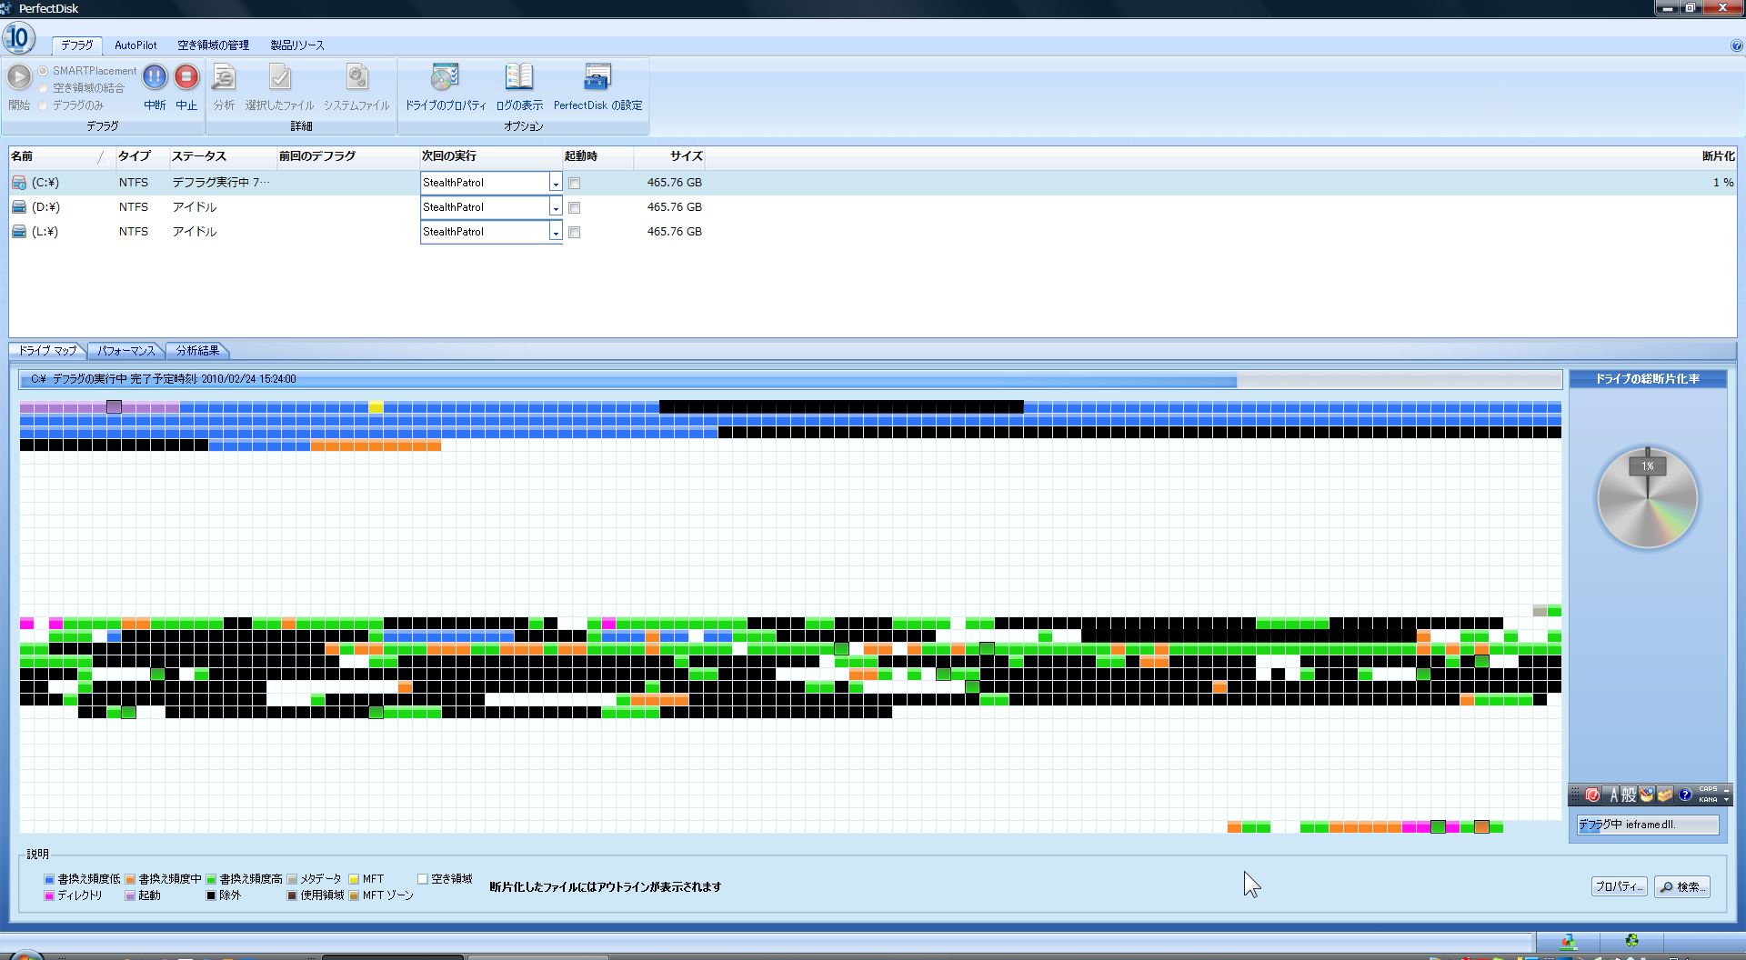
Task: Open ドライブのプロパティ drive properties icon
Action: [445, 77]
